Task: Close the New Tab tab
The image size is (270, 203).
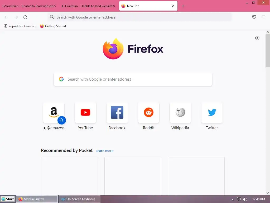Action: (173, 6)
